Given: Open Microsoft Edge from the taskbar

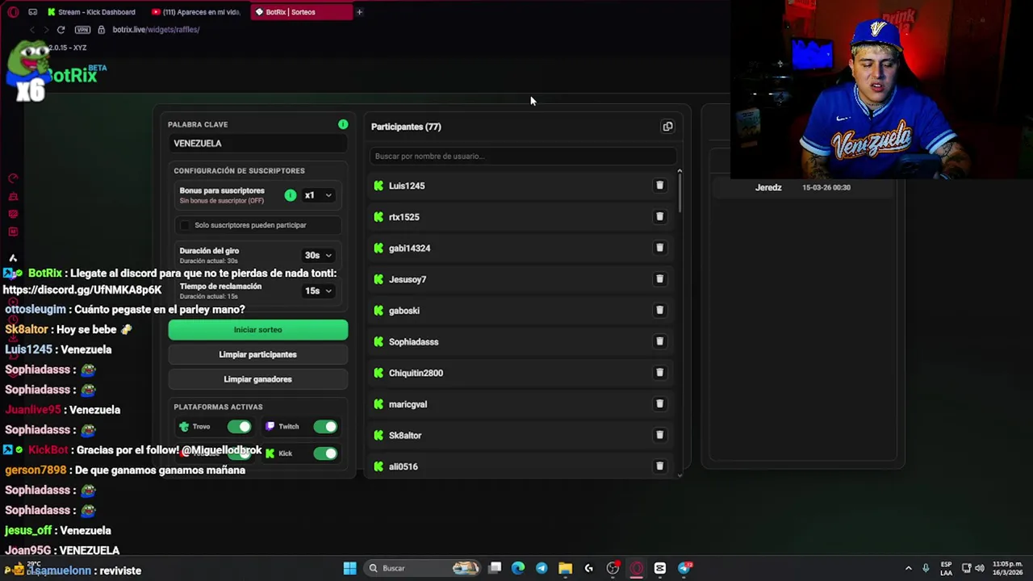Looking at the screenshot, I should point(518,568).
